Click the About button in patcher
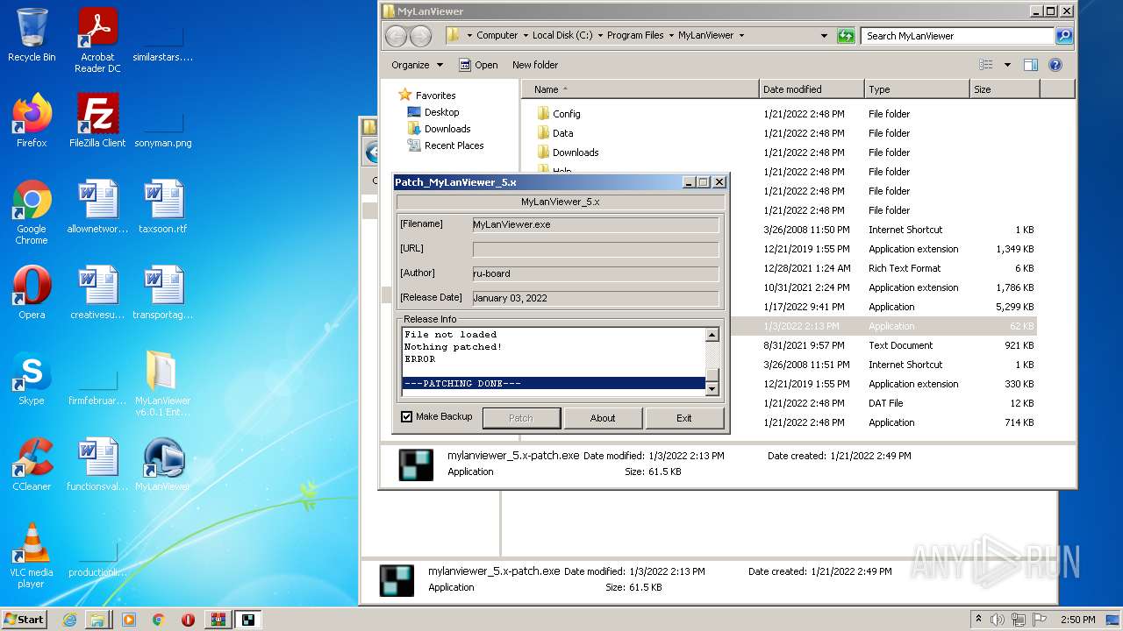 603,418
